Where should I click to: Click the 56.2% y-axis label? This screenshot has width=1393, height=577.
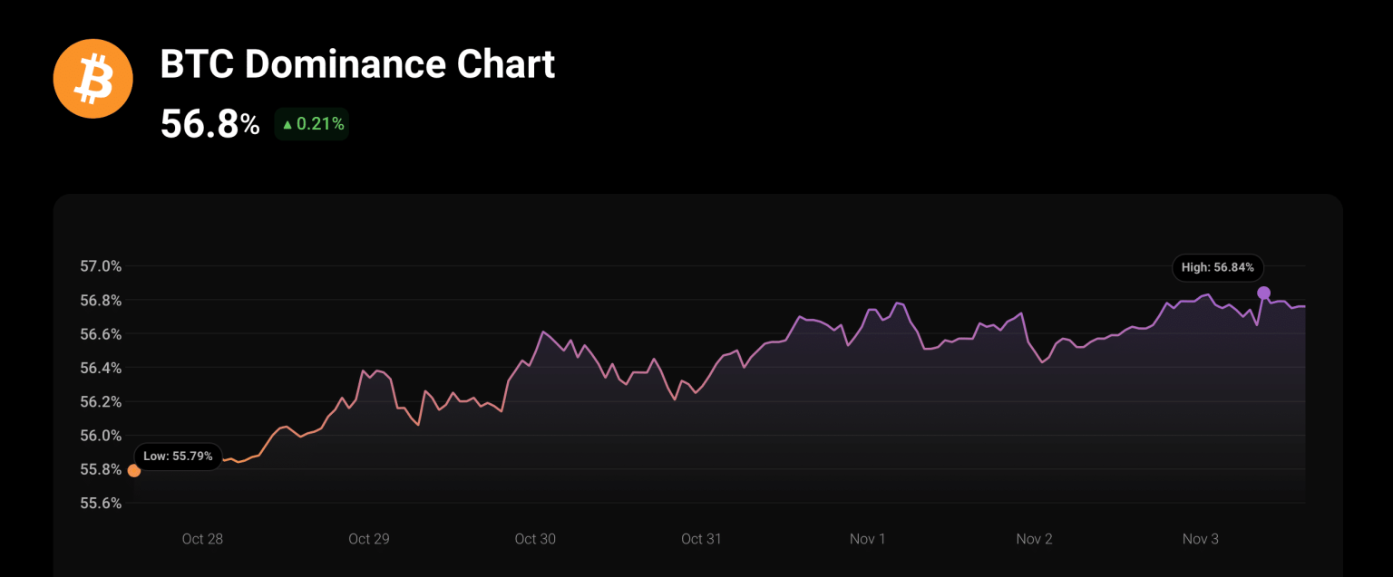click(101, 401)
